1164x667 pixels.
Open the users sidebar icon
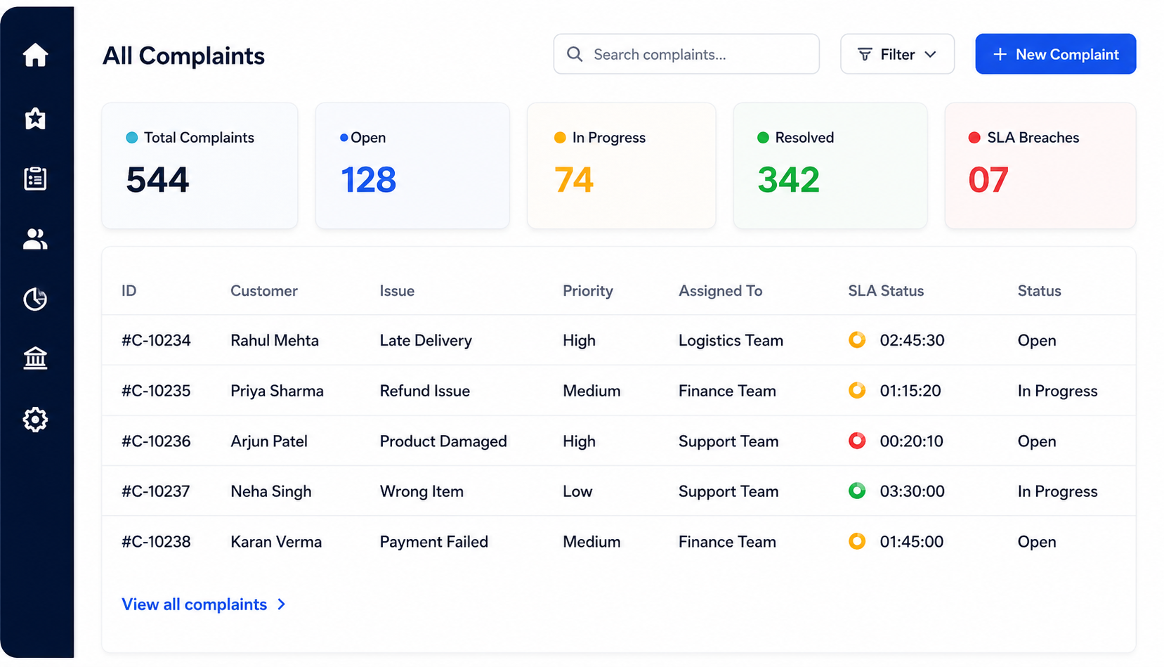tap(35, 239)
